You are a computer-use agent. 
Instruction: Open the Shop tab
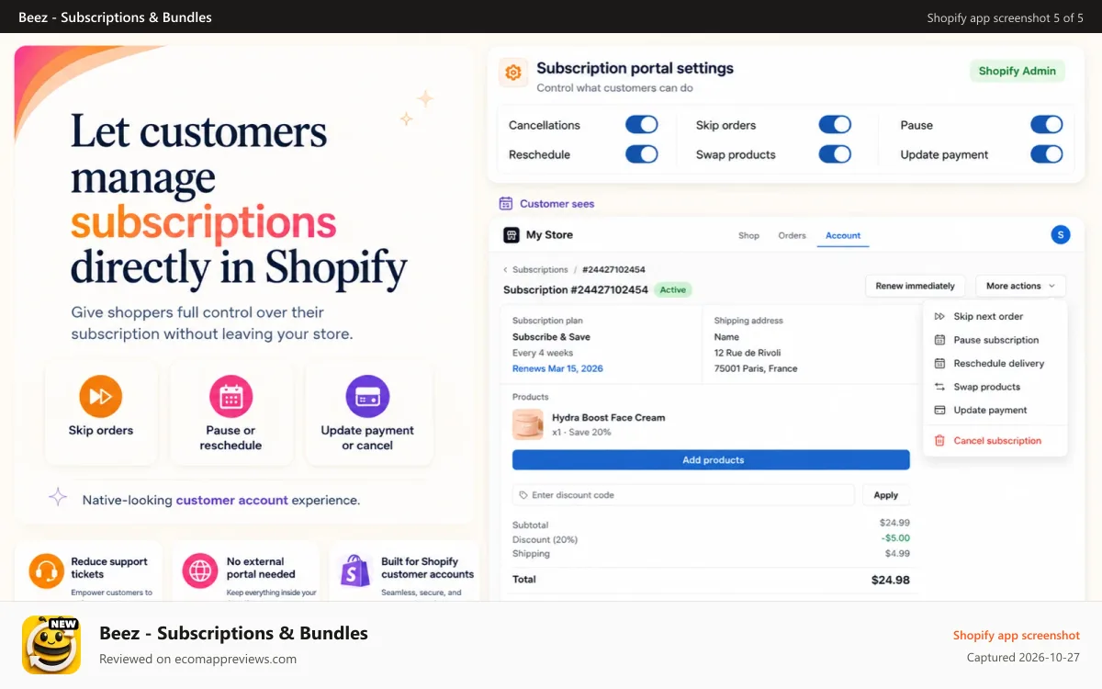click(x=748, y=236)
